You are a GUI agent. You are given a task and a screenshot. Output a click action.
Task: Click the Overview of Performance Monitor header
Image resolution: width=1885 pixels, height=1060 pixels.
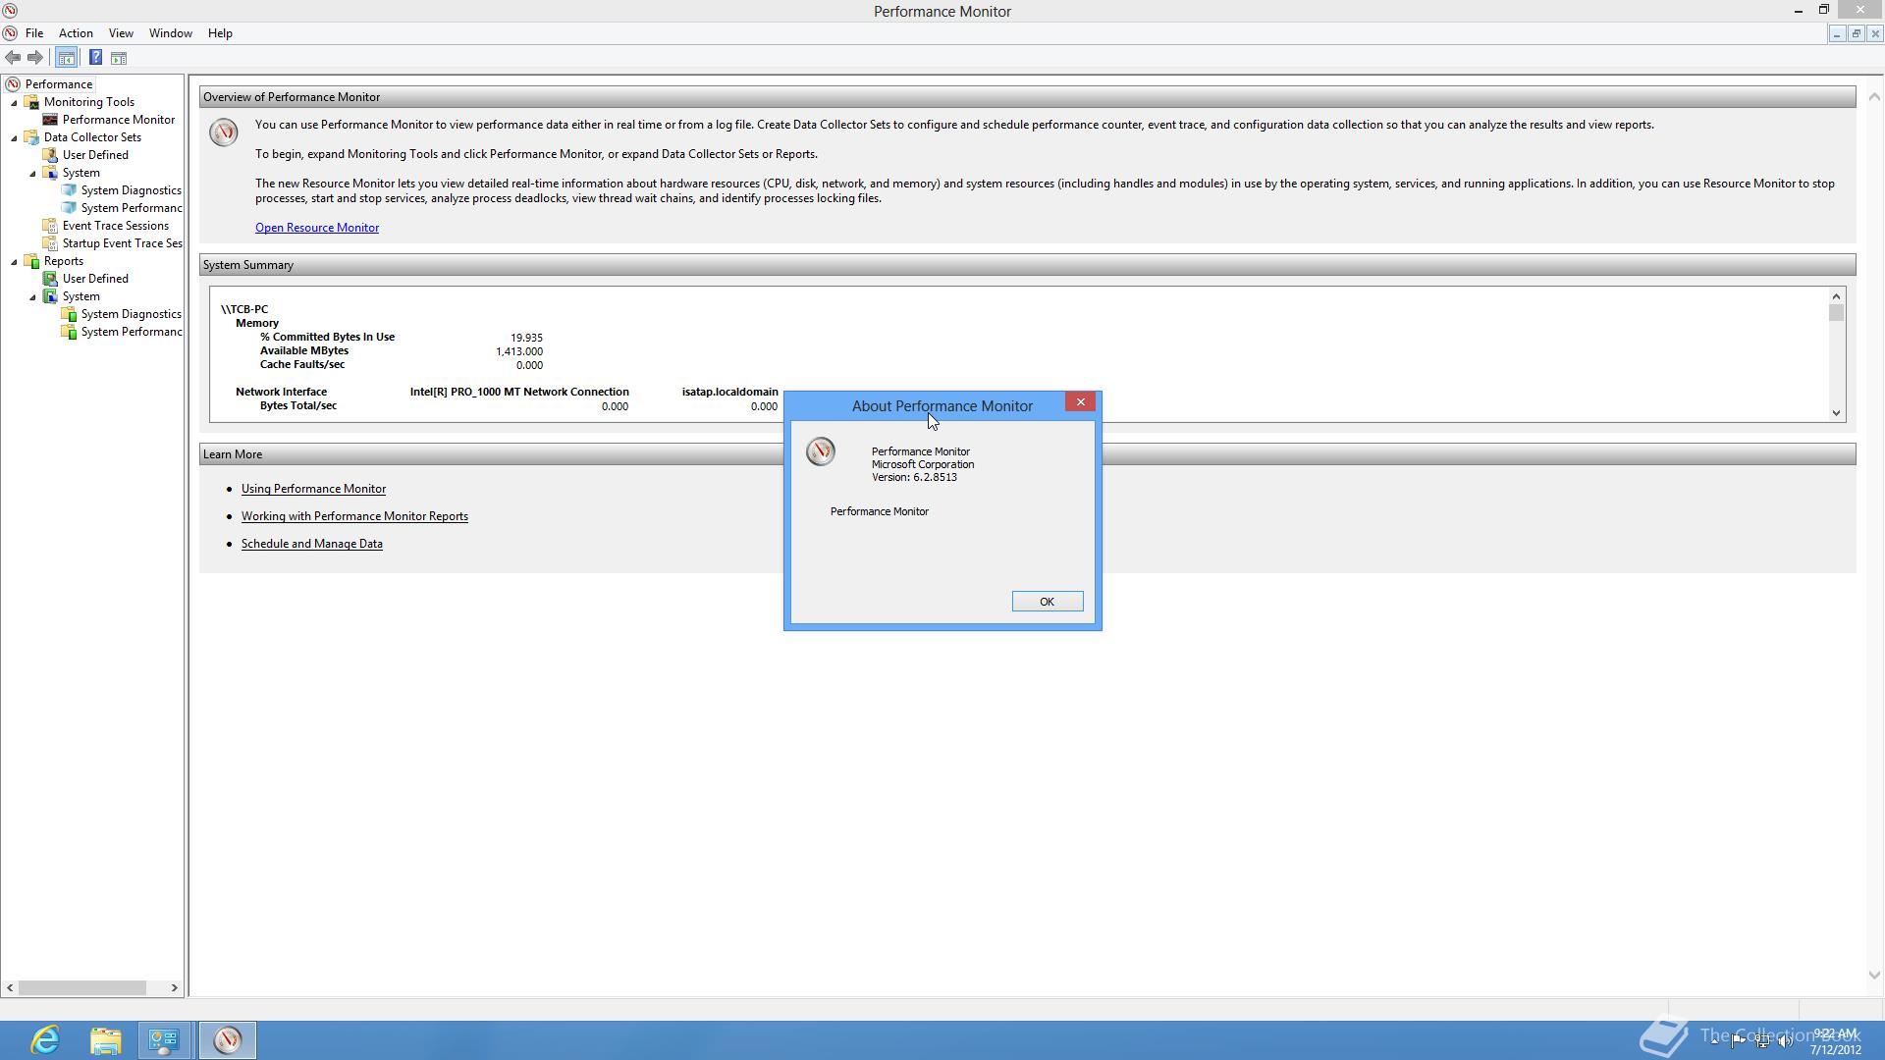[1027, 97]
